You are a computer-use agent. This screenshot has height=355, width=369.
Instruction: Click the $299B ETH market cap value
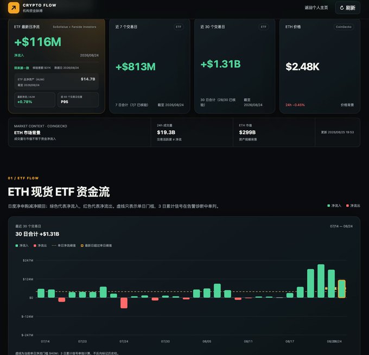coord(247,132)
